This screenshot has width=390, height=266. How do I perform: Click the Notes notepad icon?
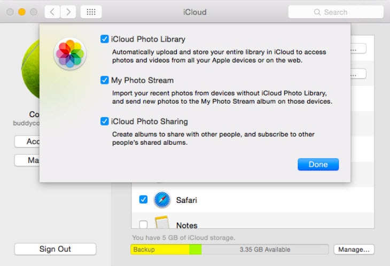click(x=162, y=223)
